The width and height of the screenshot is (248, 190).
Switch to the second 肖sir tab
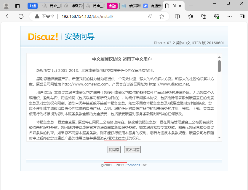coord(95,6)
